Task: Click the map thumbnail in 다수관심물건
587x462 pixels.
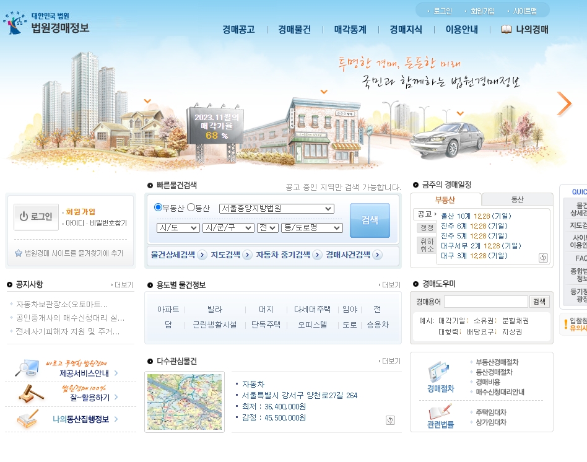Action: point(184,401)
